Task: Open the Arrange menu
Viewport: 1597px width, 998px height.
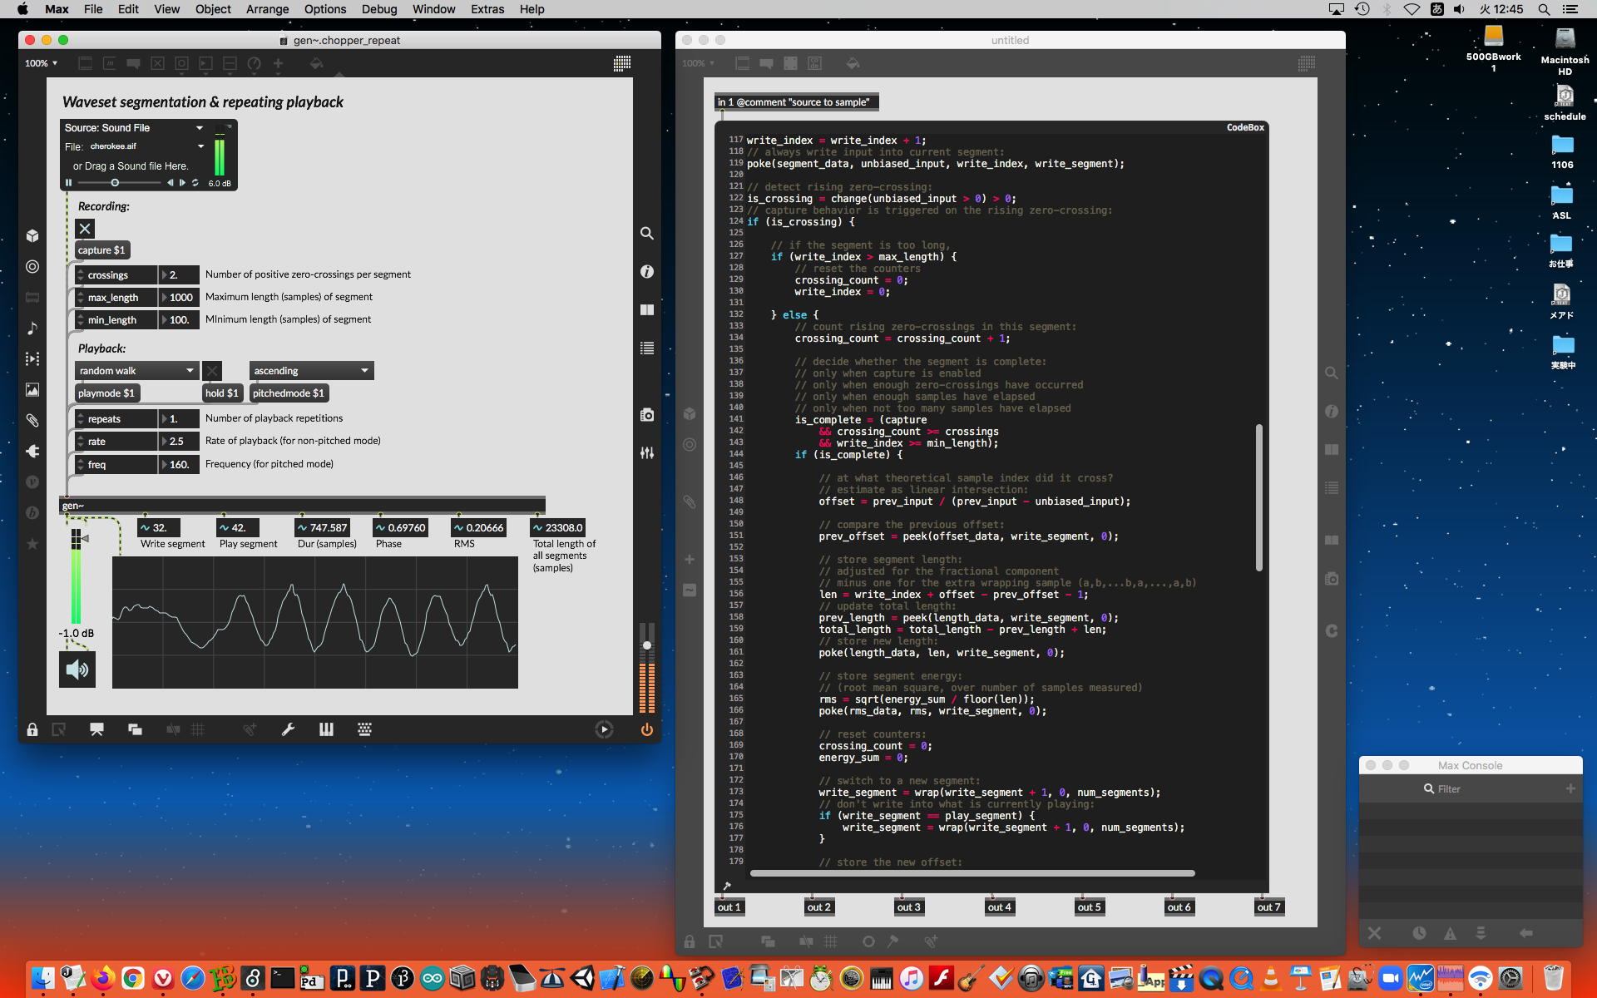Action: [267, 9]
